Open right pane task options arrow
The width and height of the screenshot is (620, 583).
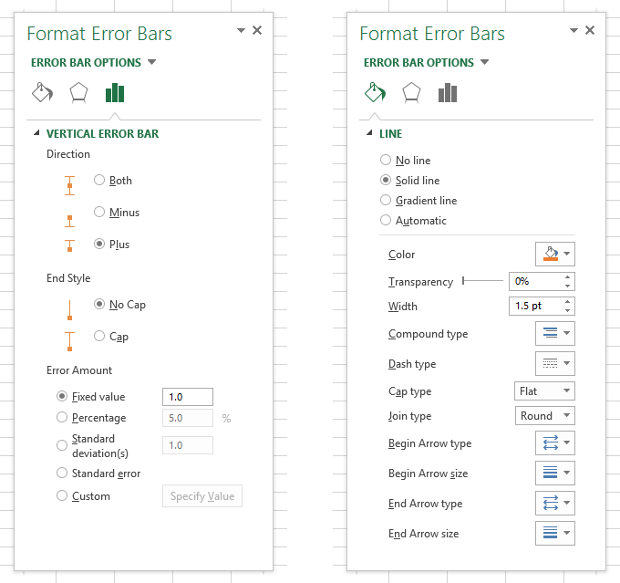click(x=573, y=30)
